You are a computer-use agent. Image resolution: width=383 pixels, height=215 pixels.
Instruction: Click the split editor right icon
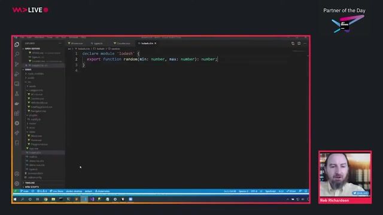[x=299, y=44]
